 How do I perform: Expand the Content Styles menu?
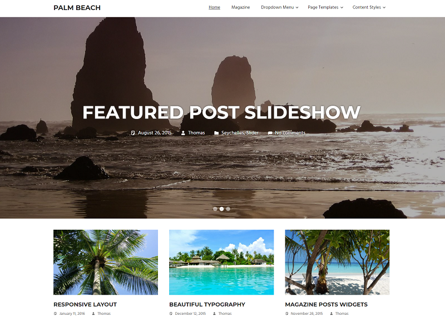pyautogui.click(x=369, y=7)
